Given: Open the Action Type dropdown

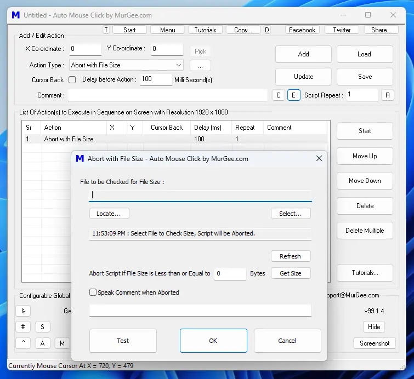Looking at the screenshot, I should point(126,65).
